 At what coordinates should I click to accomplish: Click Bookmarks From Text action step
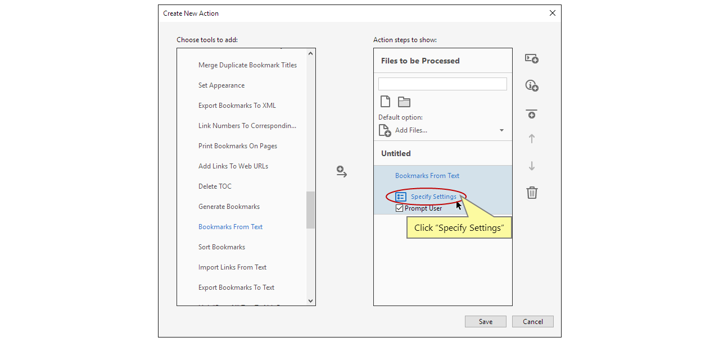point(427,176)
